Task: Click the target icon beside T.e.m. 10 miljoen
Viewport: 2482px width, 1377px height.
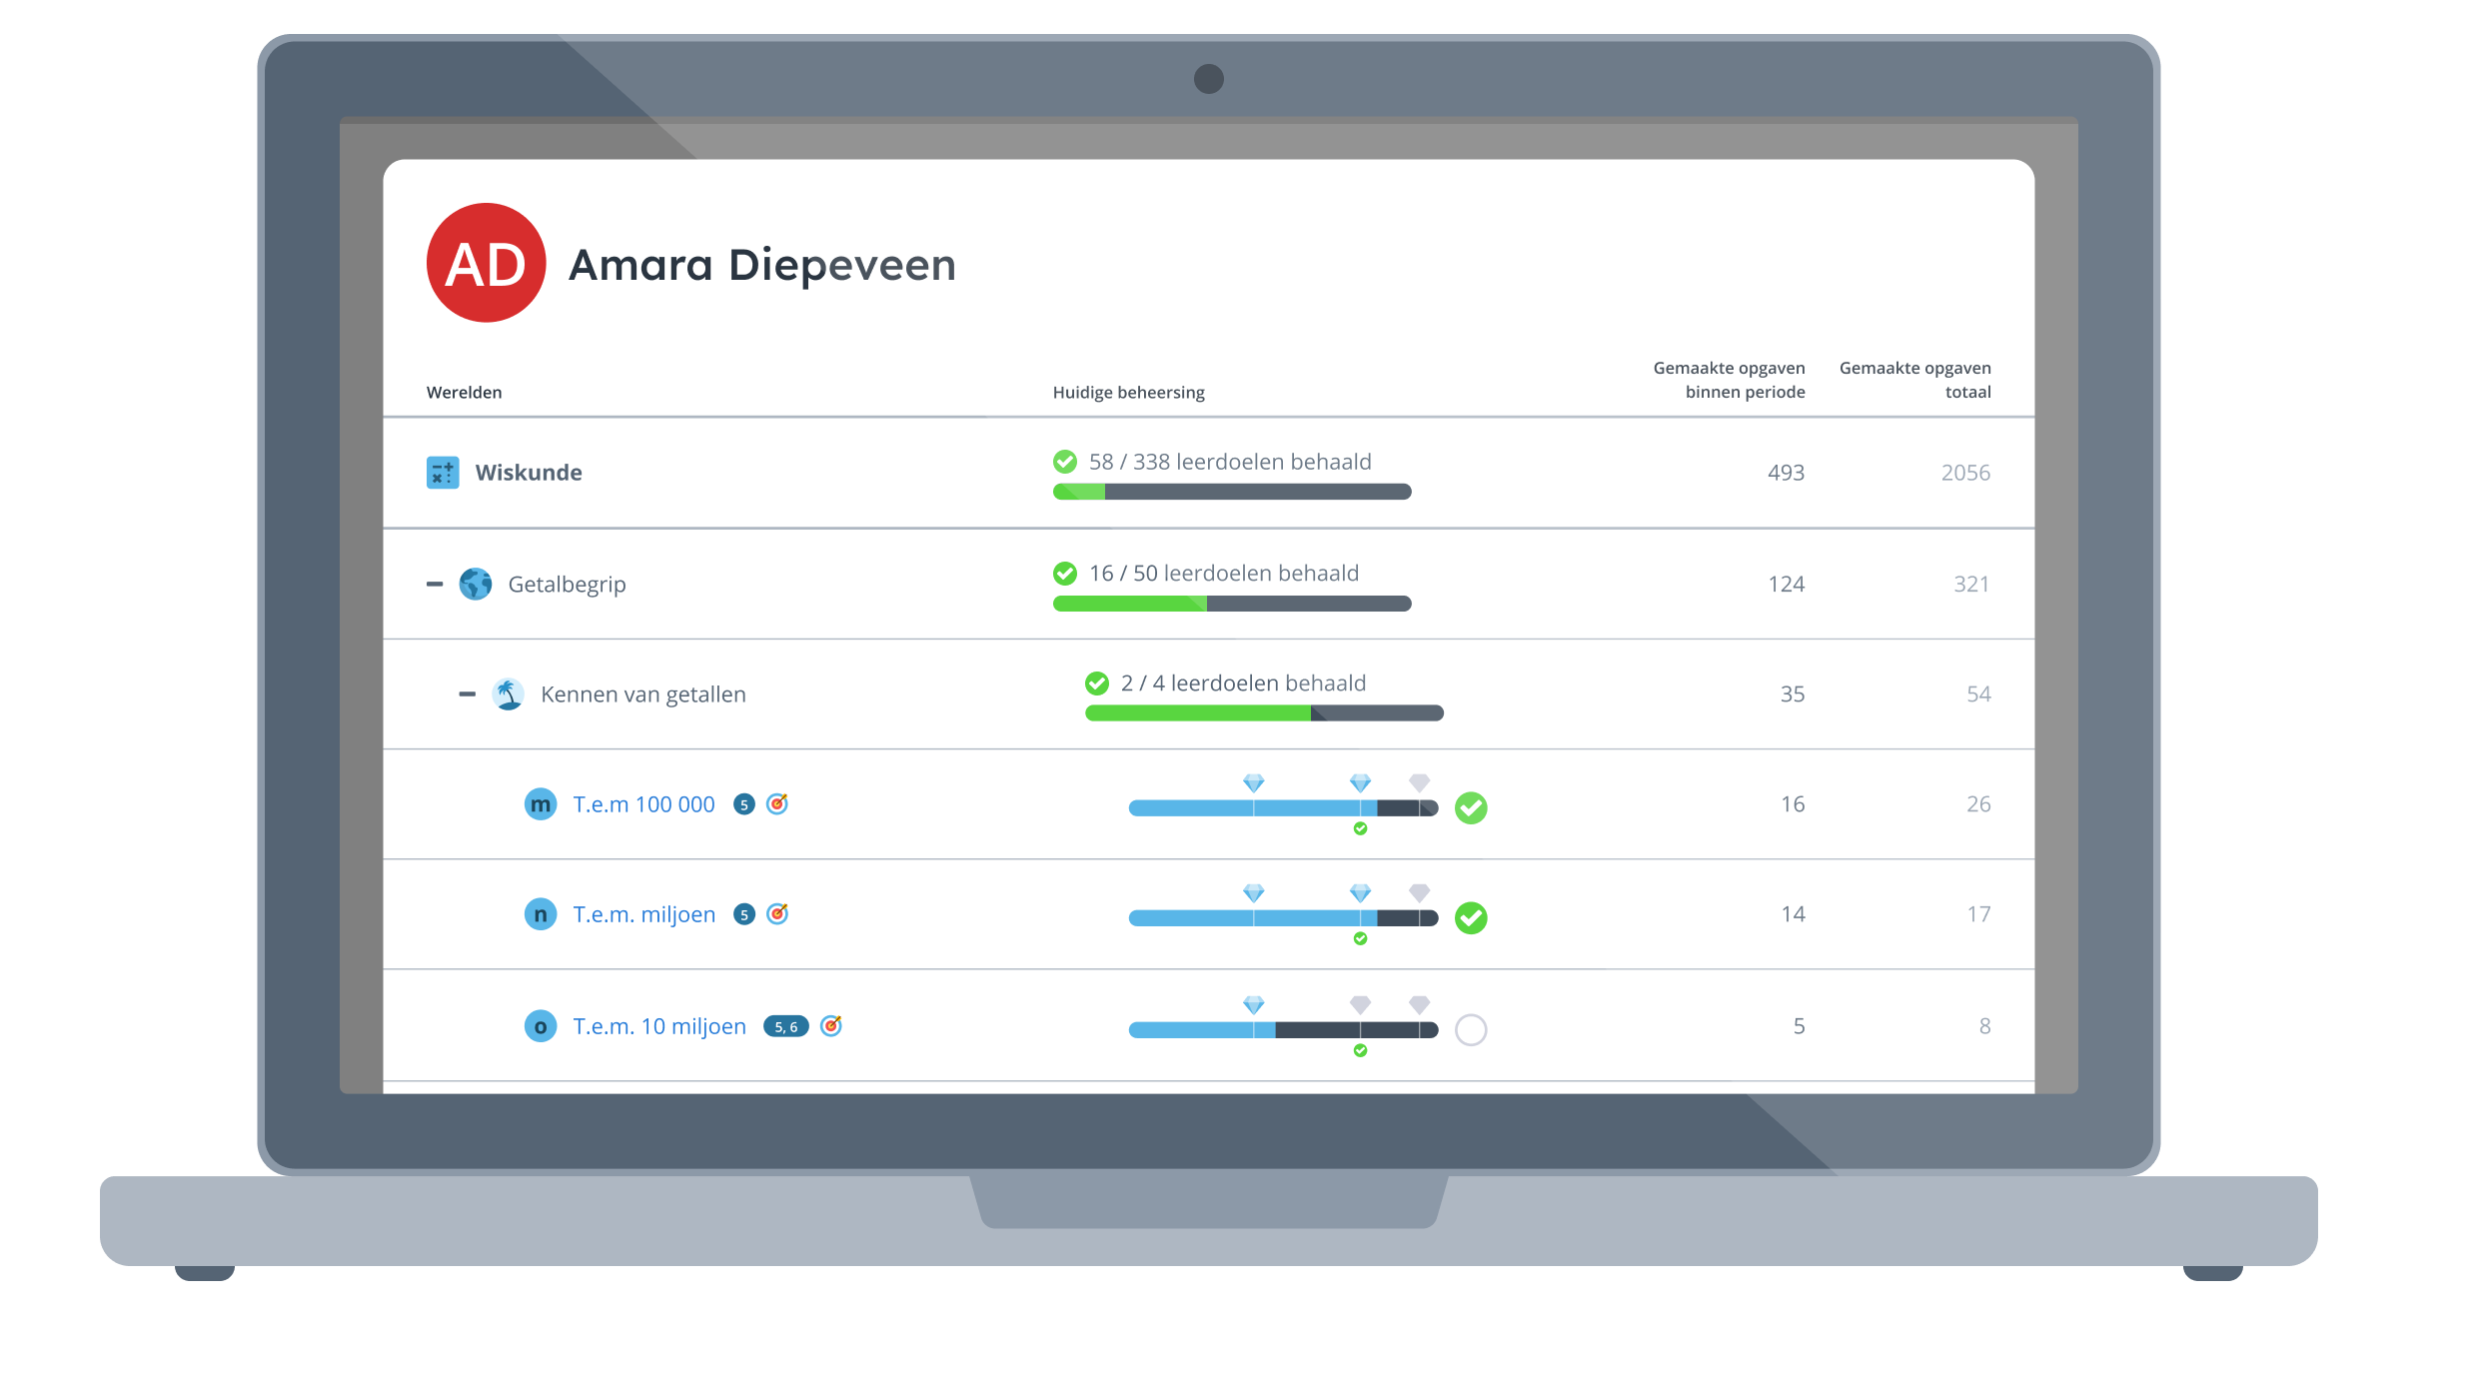Action: point(831,1026)
